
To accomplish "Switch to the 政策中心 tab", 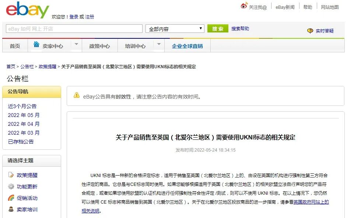I will pos(99,46).
